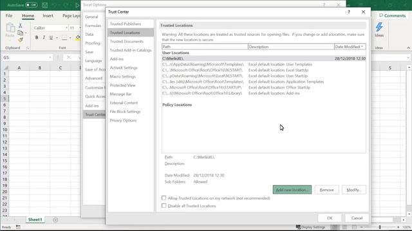This screenshot has width=412, height=231.
Task: Open the Date Modified column sort dropdown
Action: pyautogui.click(x=362, y=47)
